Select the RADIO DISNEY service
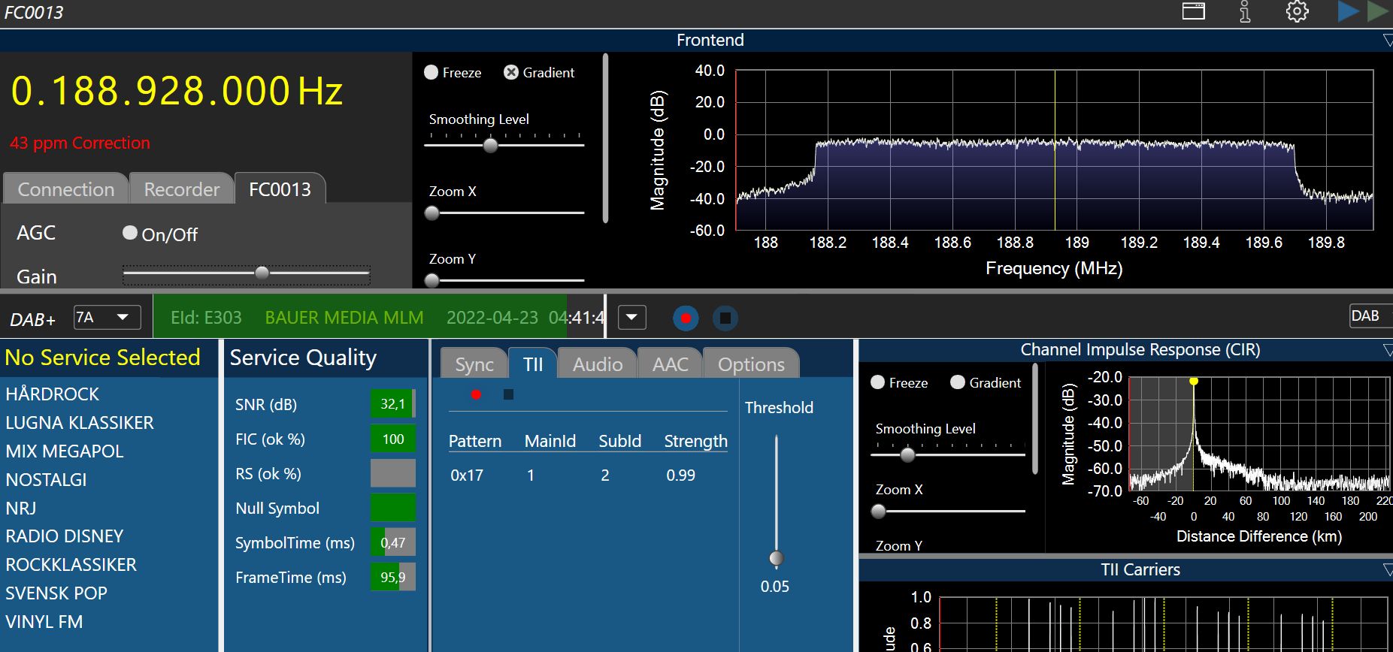Image resolution: width=1393 pixels, height=652 pixels. click(65, 536)
